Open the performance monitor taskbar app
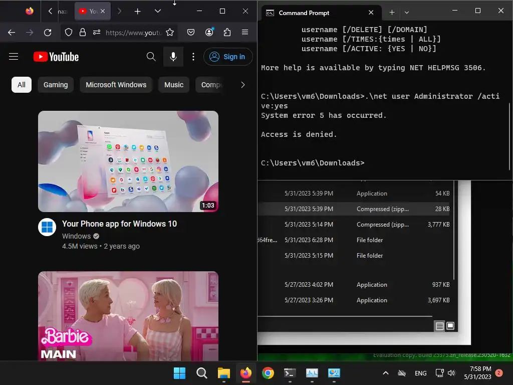513x385 pixels. click(312, 373)
